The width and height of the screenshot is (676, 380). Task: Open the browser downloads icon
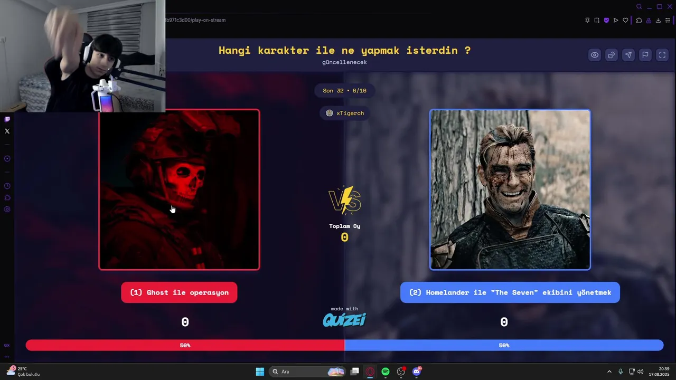coord(658,20)
